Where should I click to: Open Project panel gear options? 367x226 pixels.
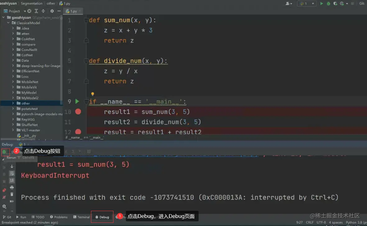[52, 11]
